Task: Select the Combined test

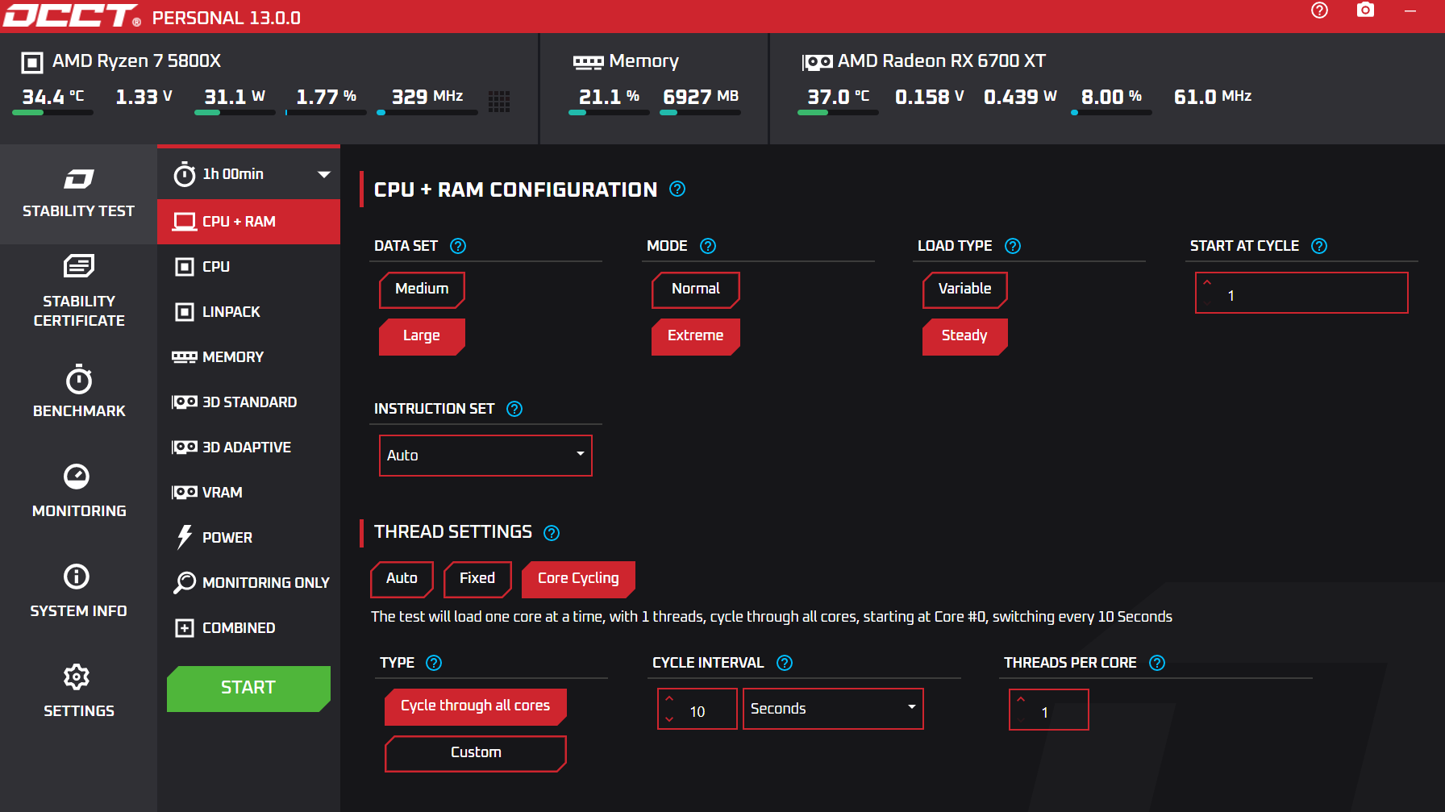Action: pyautogui.click(x=248, y=628)
